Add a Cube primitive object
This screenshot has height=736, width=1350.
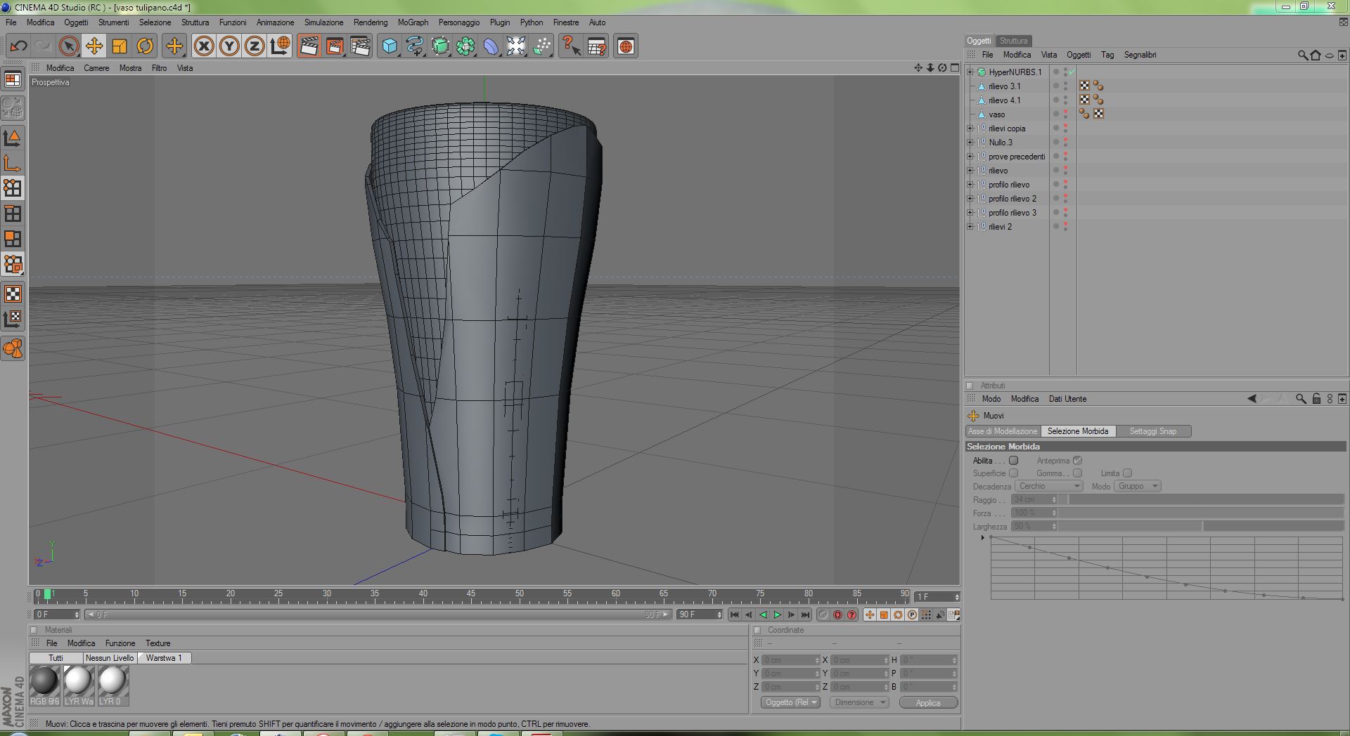click(x=390, y=46)
